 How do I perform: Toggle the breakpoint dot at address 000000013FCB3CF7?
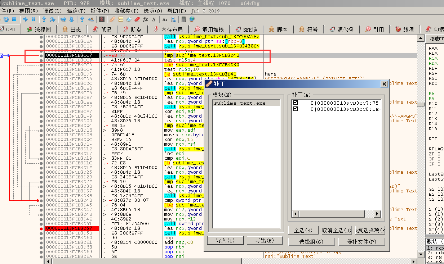(41, 111)
